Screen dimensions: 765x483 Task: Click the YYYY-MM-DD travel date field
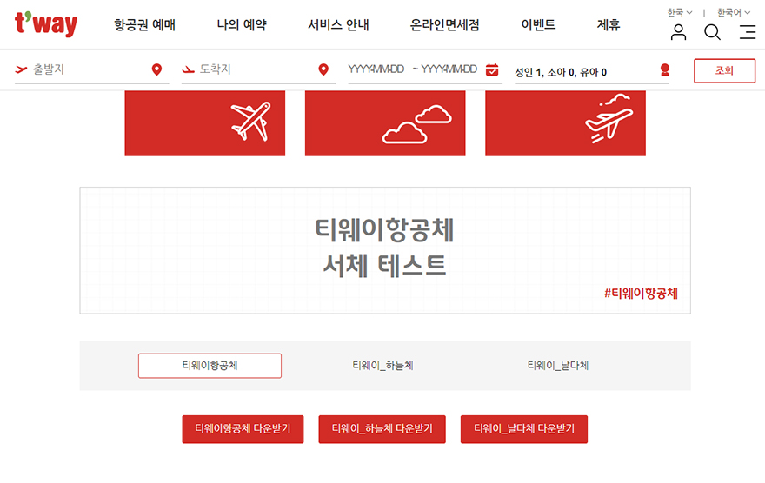pyautogui.click(x=425, y=70)
